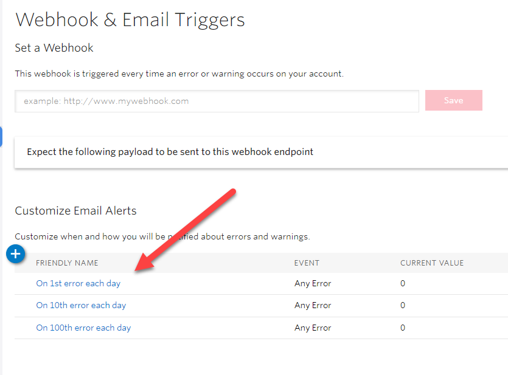The width and height of the screenshot is (508, 375).
Task: Click the 'Set a Webhook' section heading
Action: tap(54, 47)
